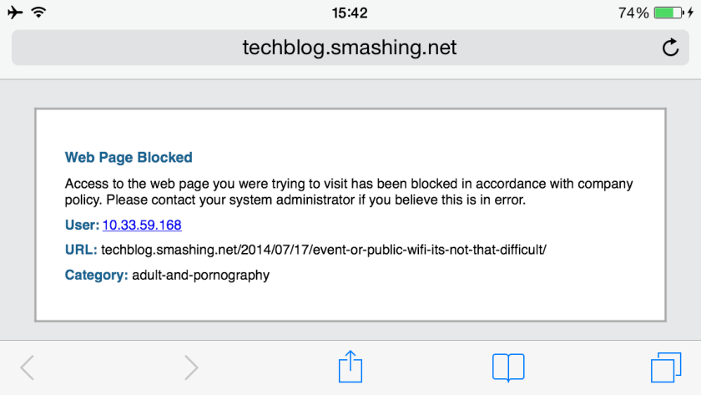The height and width of the screenshot is (395, 701).
Task: Tap the Share icon in the bottom toolbar
Action: pyautogui.click(x=350, y=367)
